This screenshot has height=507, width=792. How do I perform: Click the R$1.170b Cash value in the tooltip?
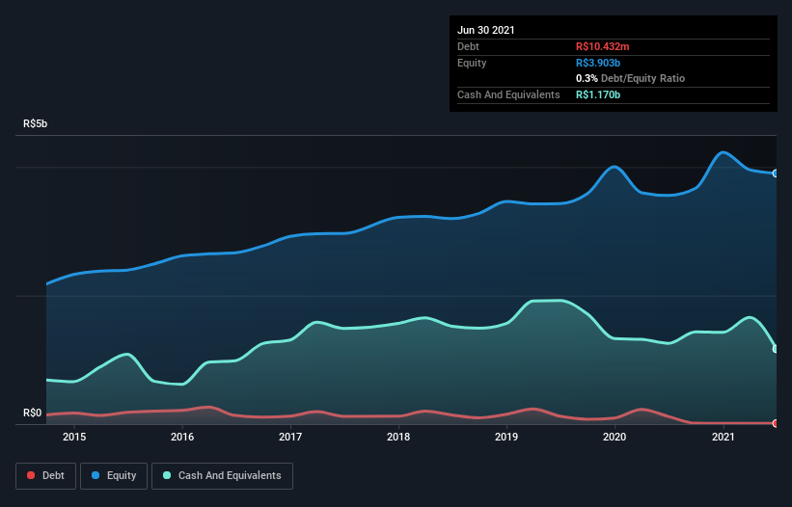click(599, 94)
